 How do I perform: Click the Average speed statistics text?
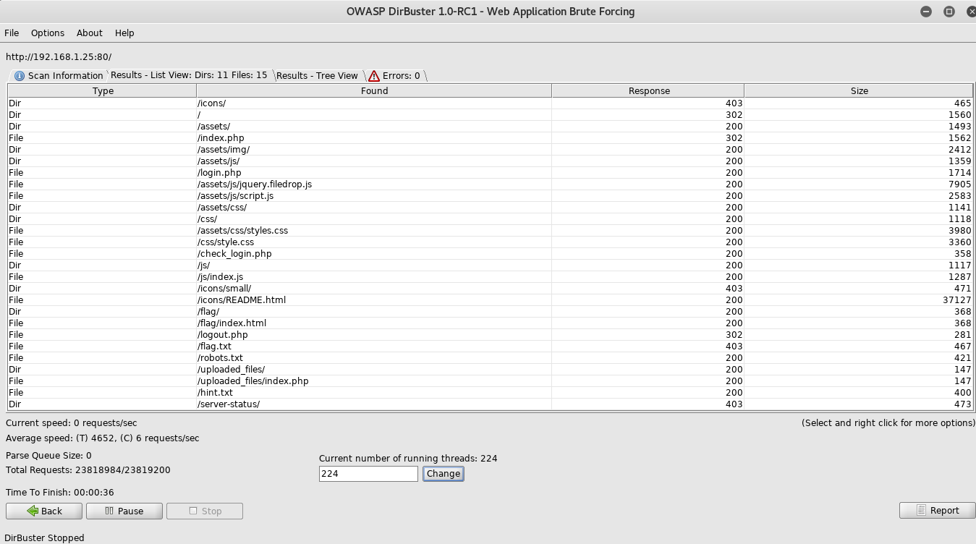tap(103, 438)
